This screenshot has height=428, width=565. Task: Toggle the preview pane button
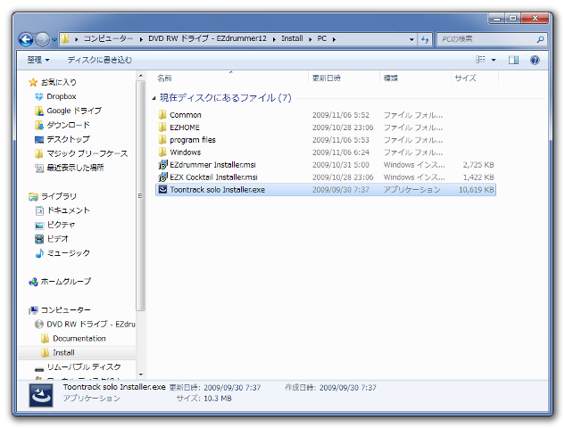point(513,60)
